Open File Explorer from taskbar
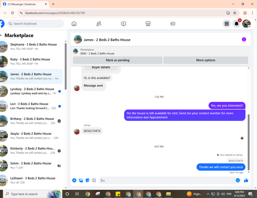Image resolution: width=257 pixels, height=198 pixels. (169, 194)
